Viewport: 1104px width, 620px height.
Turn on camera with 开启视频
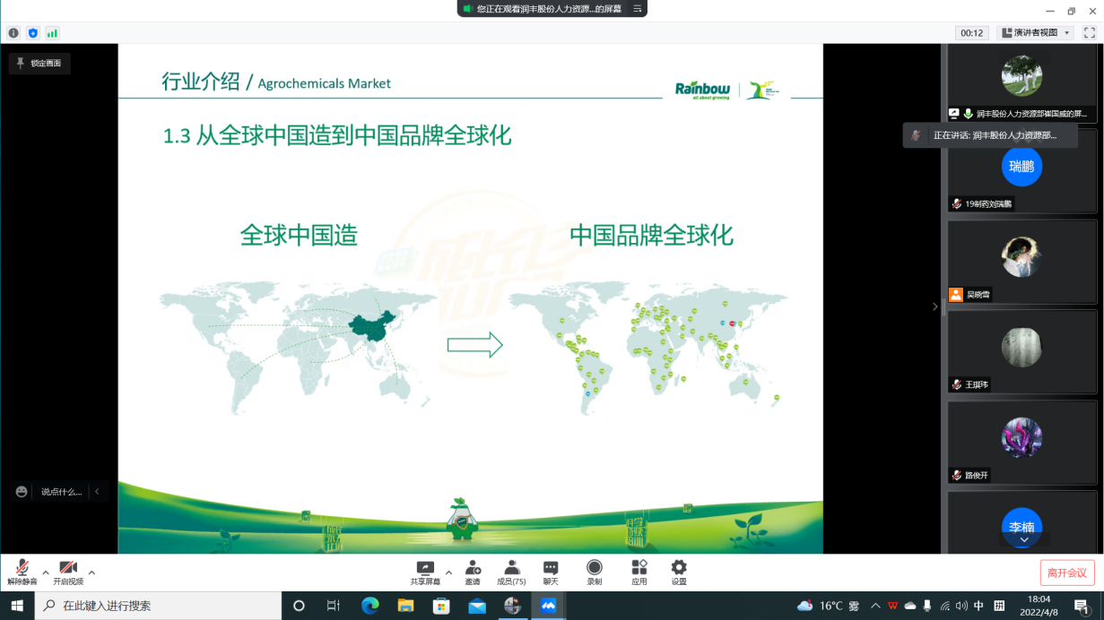click(x=68, y=572)
